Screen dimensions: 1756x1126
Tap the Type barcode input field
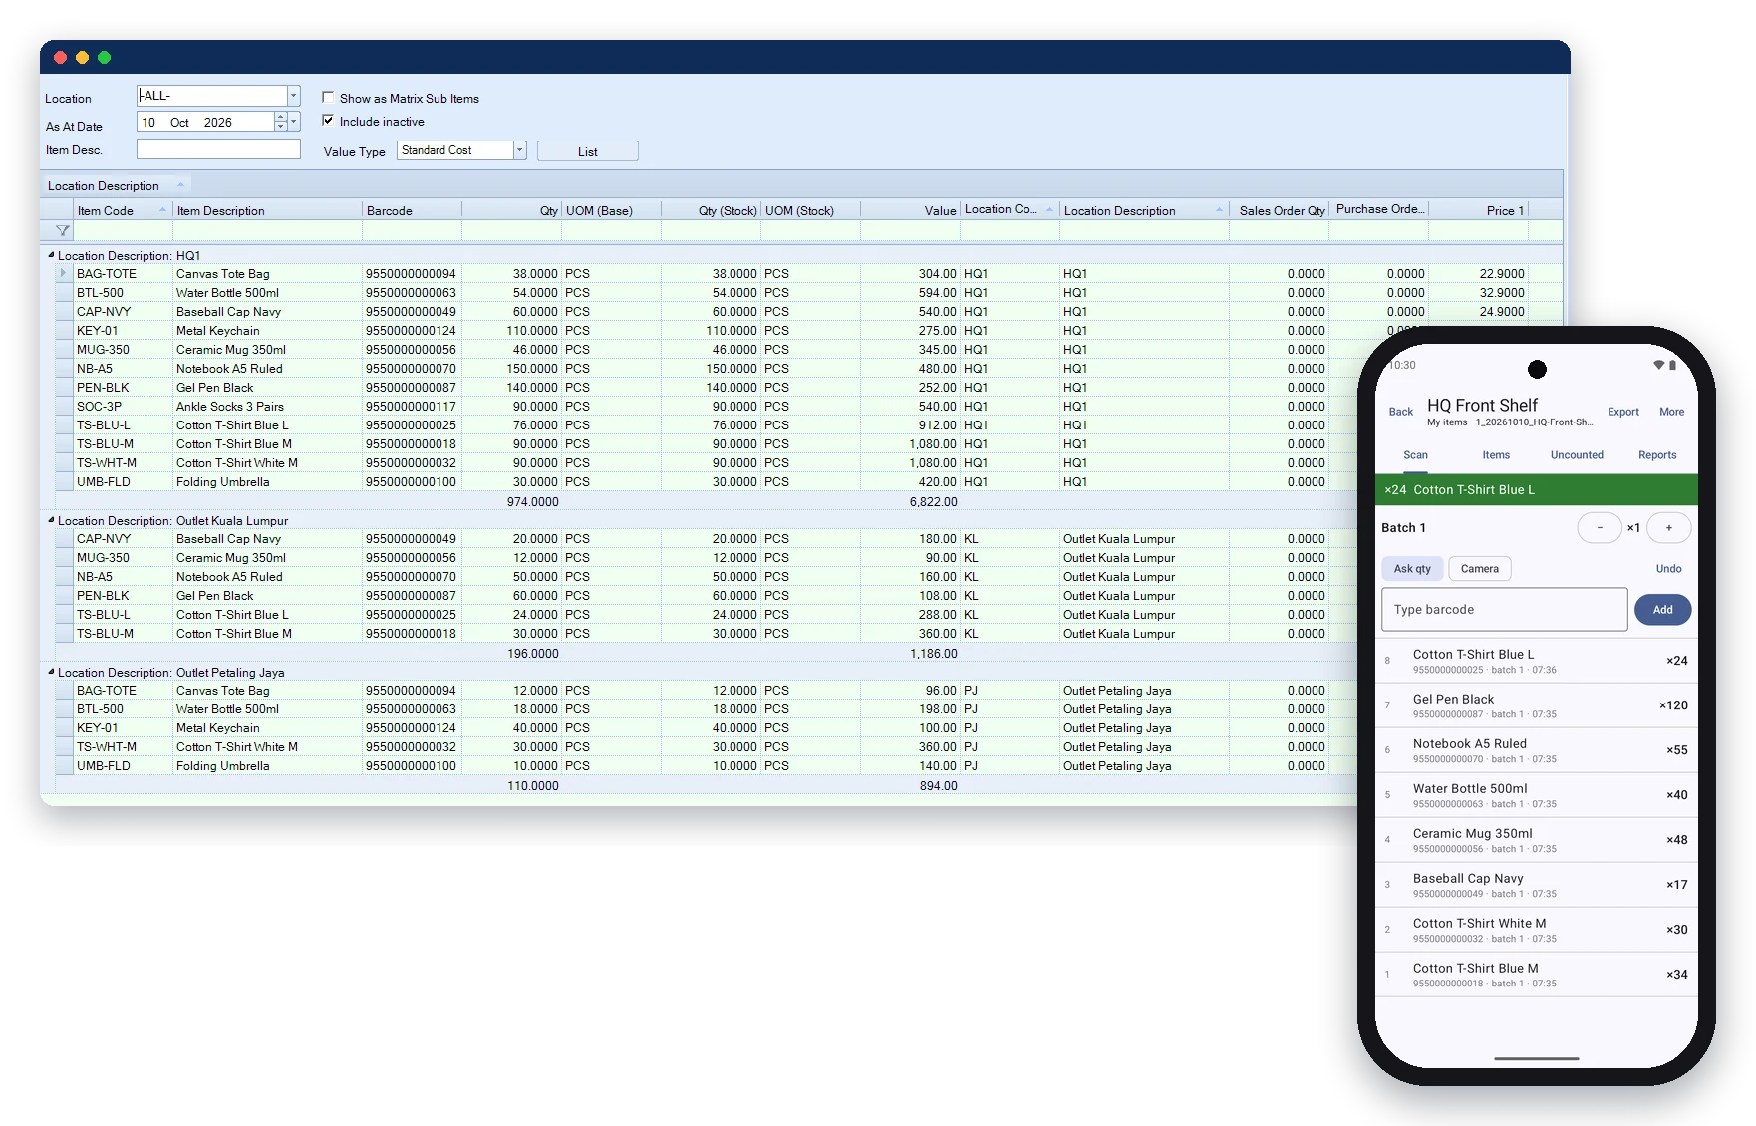[1504, 609]
